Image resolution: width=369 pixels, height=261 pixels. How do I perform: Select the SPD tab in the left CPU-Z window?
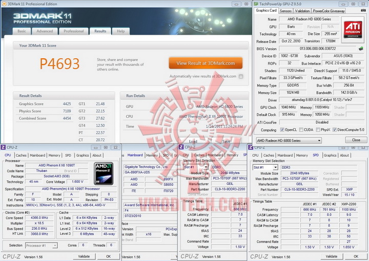click(68, 155)
